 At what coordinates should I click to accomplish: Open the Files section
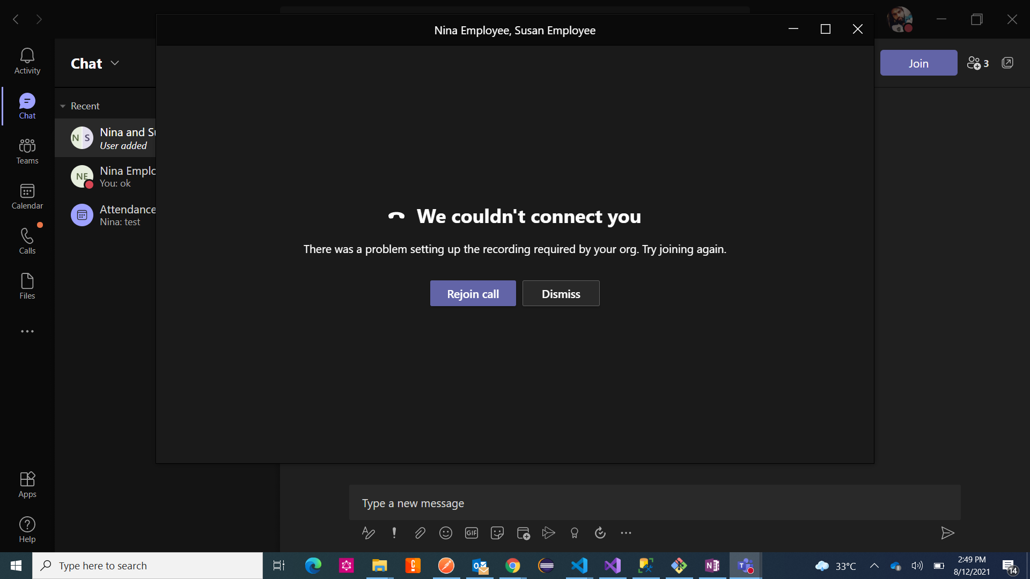coord(27,285)
